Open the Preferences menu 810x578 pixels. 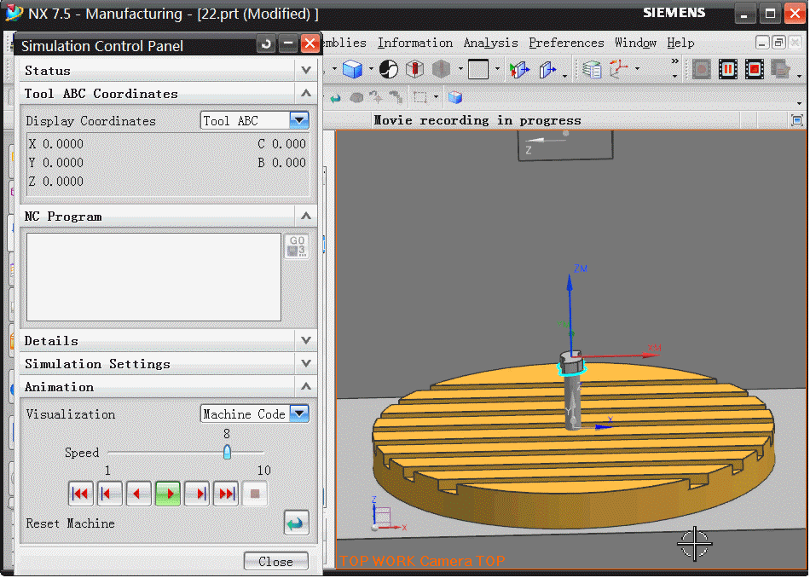pyautogui.click(x=566, y=43)
